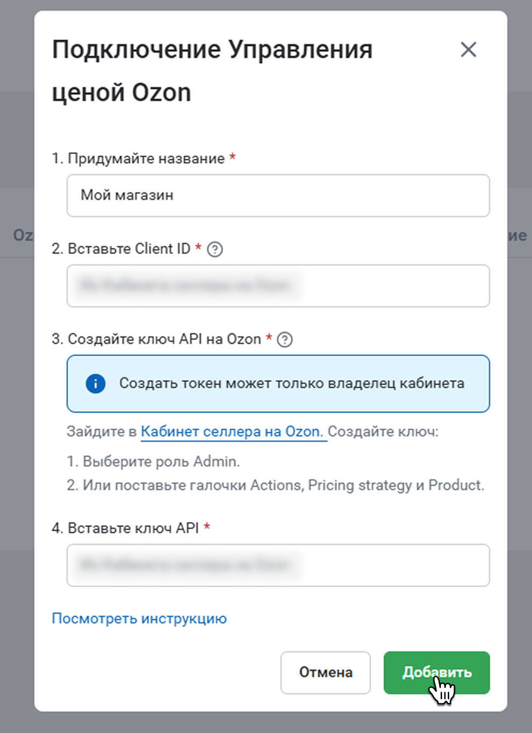Click the dimmed Oz header behind the dialog
This screenshot has height=733, width=532.
pyautogui.click(x=23, y=235)
